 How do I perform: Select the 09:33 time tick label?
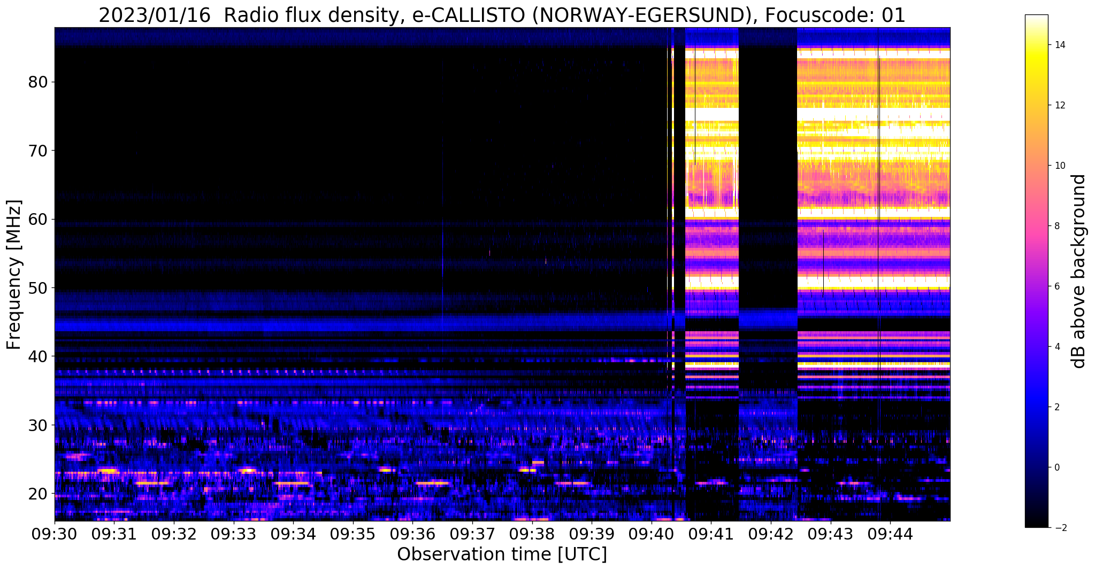tap(234, 534)
